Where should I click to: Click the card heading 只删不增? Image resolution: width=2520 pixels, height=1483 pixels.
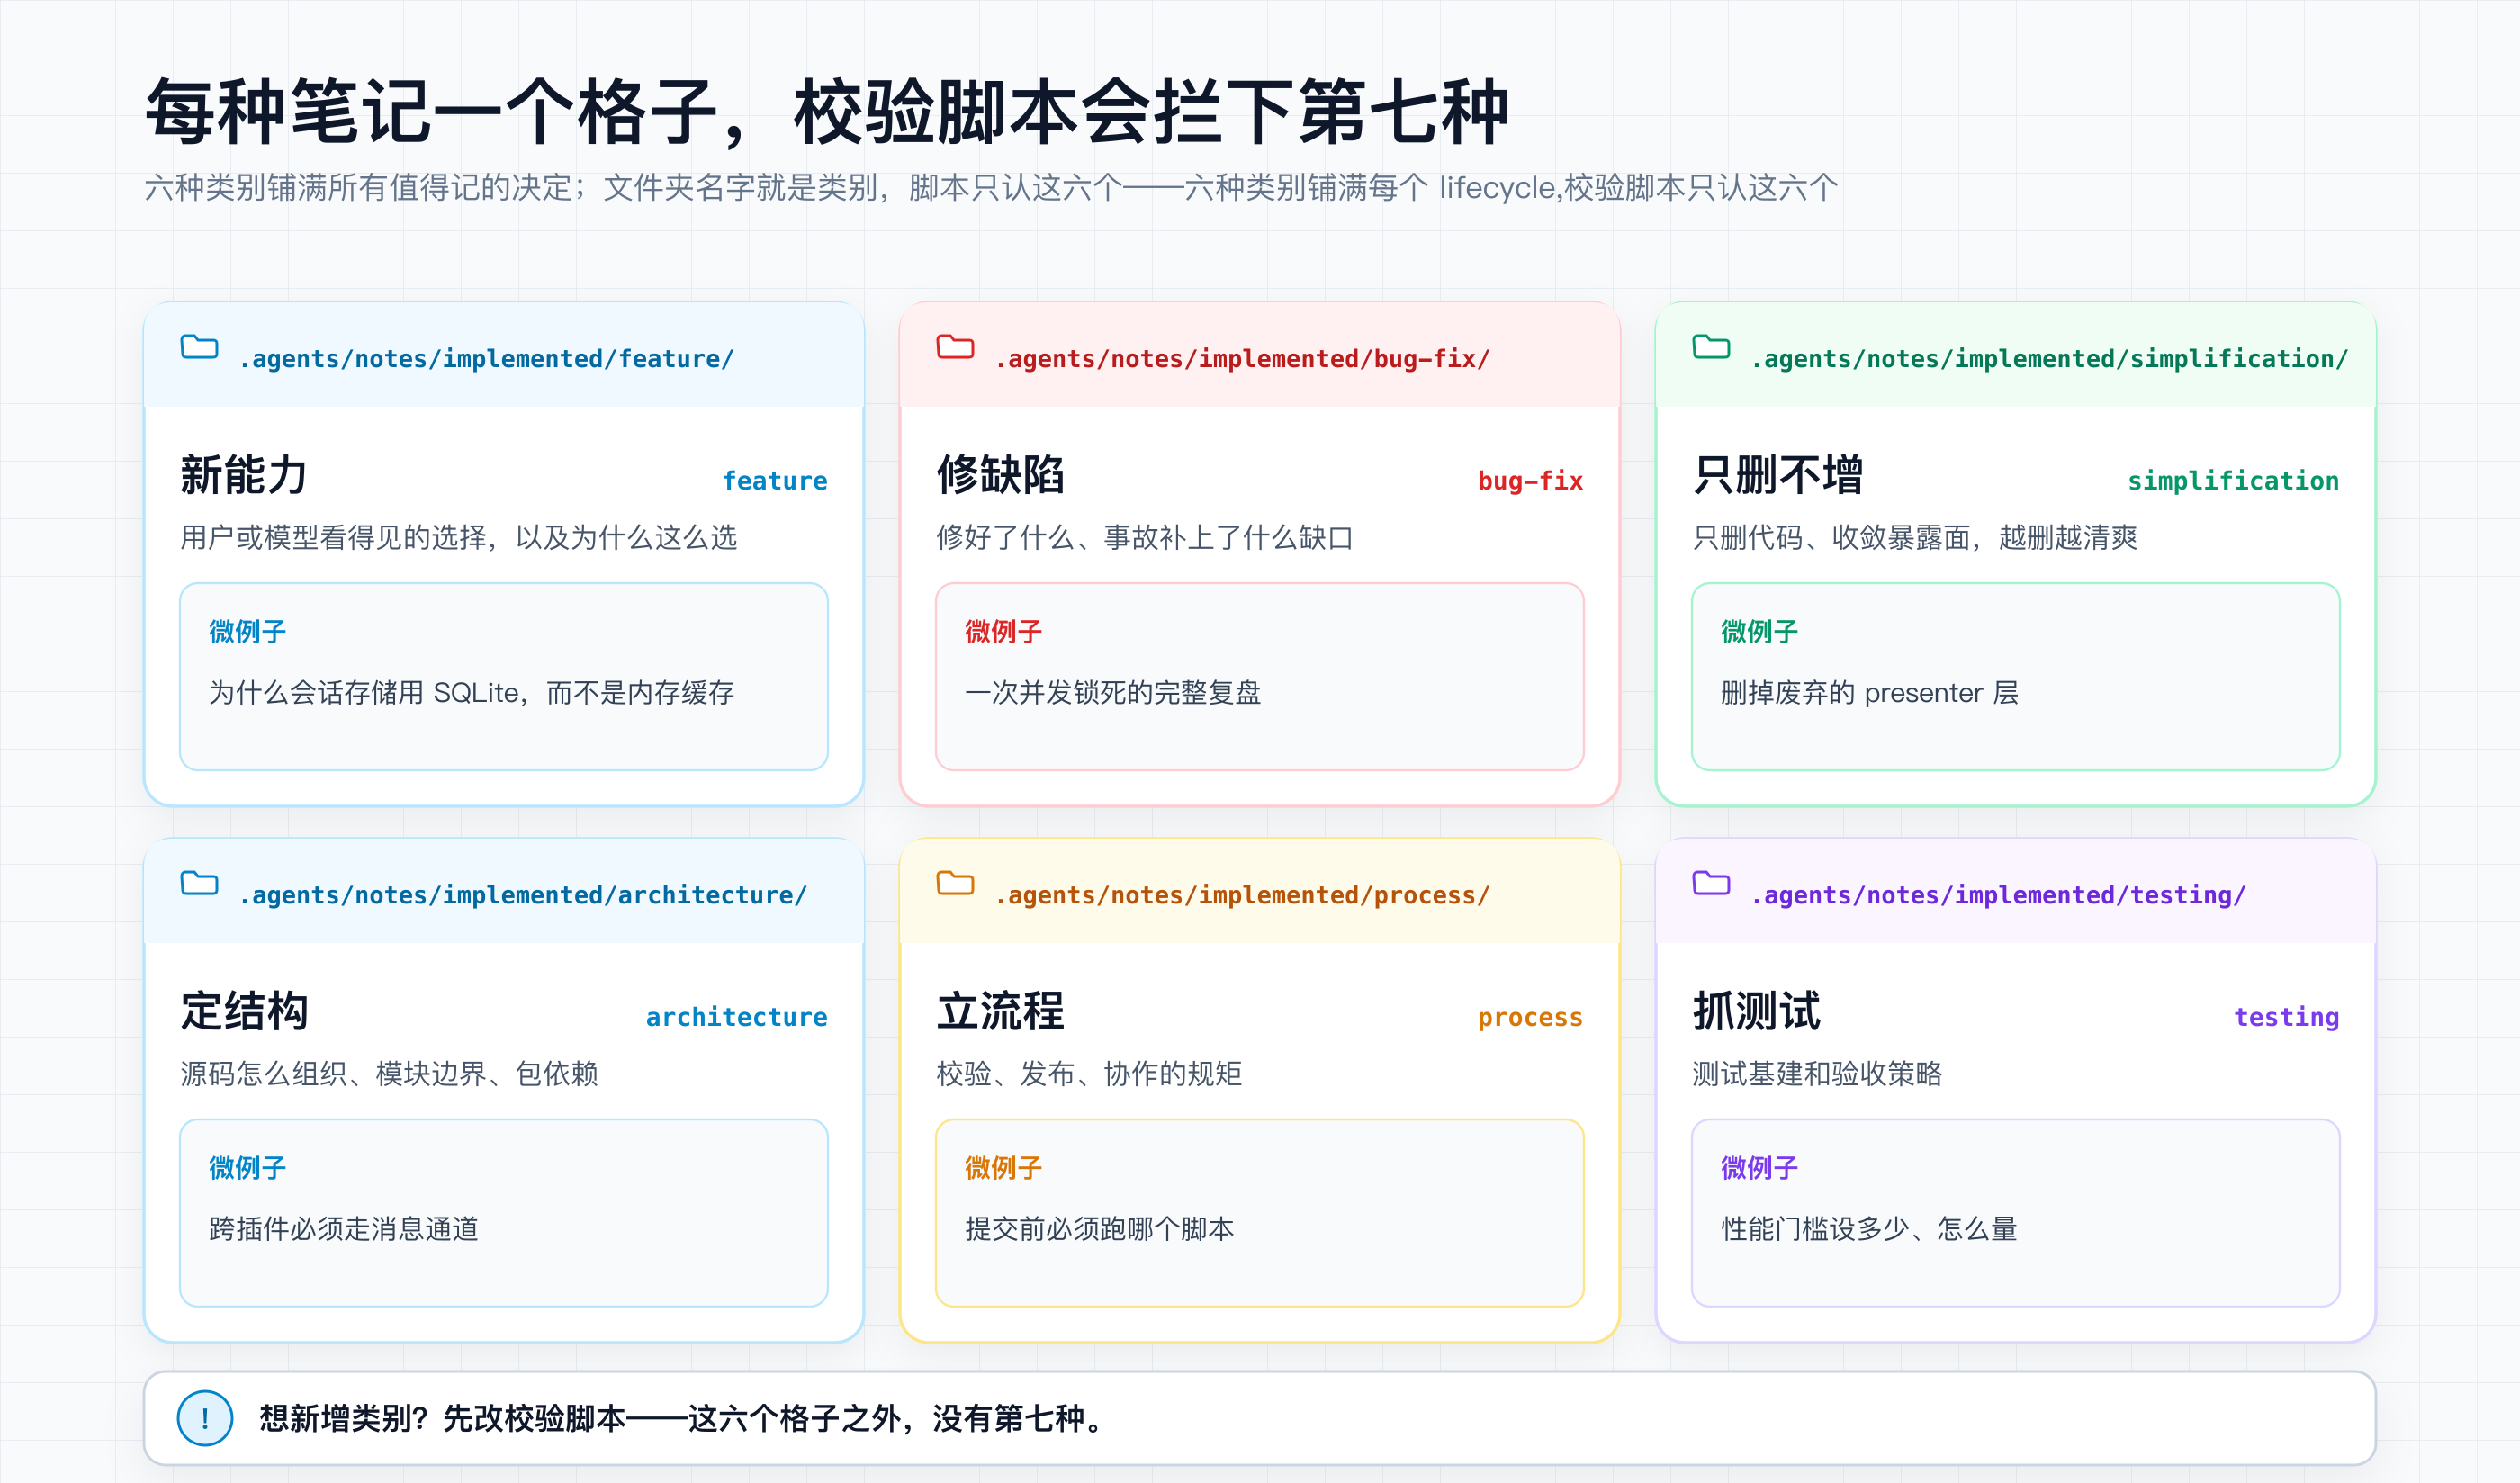tap(1777, 475)
